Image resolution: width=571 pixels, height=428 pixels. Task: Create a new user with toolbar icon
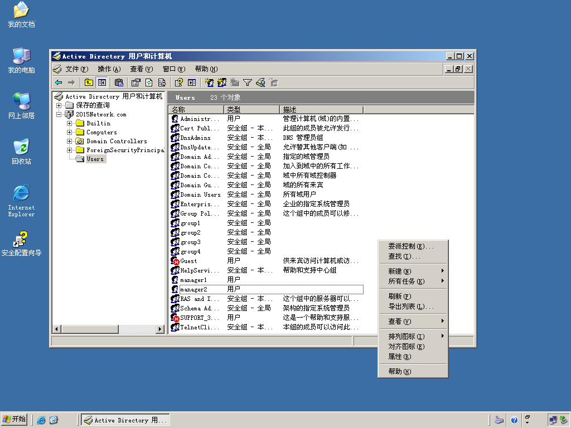209,82
